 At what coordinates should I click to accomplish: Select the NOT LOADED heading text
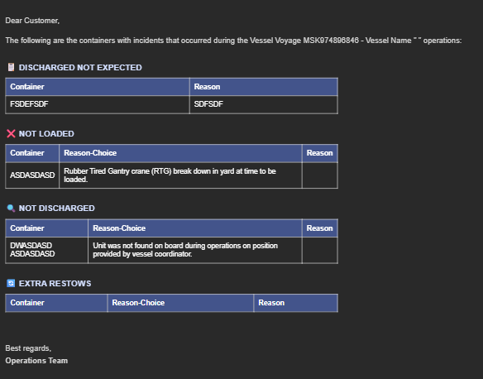click(x=46, y=134)
